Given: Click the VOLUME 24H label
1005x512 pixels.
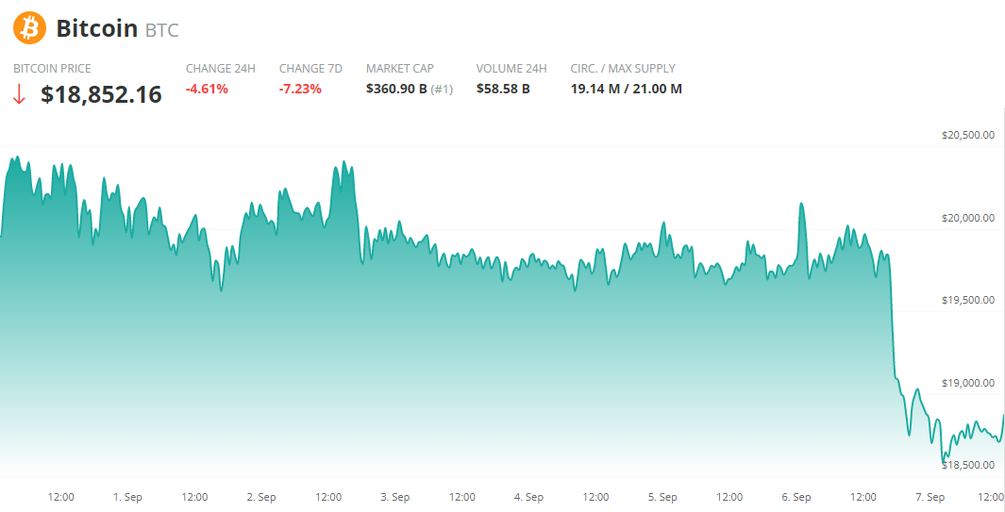Looking at the screenshot, I should (x=511, y=68).
